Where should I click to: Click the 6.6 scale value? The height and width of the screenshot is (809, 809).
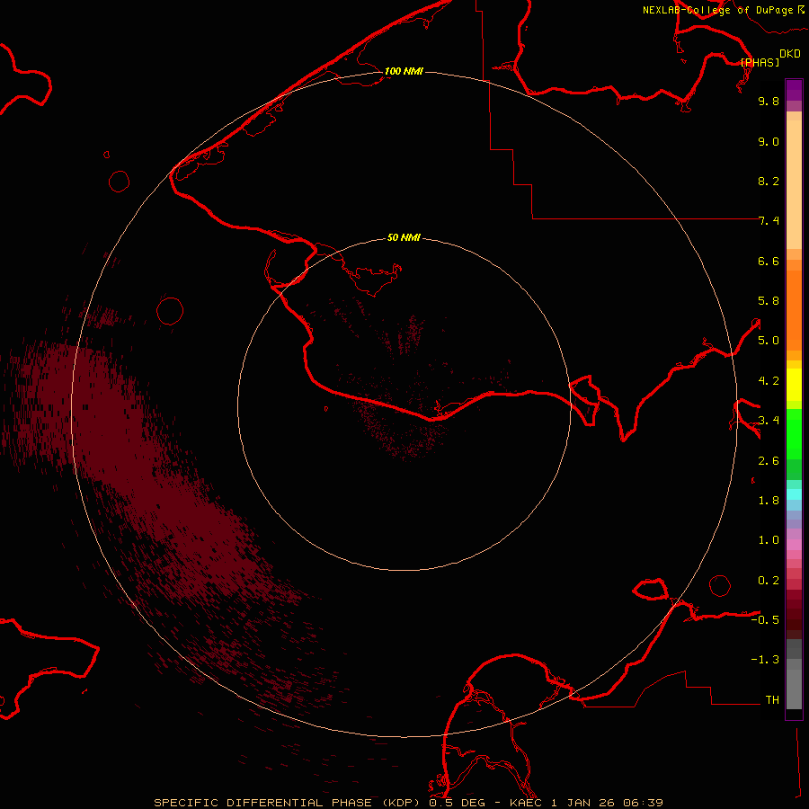point(769,261)
